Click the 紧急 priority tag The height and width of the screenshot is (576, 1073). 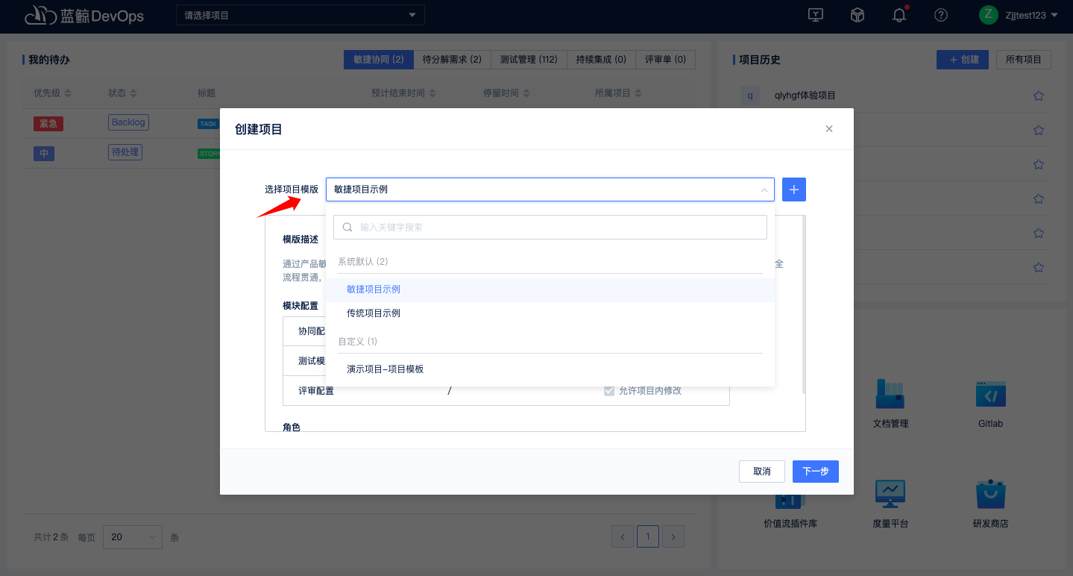click(x=48, y=123)
